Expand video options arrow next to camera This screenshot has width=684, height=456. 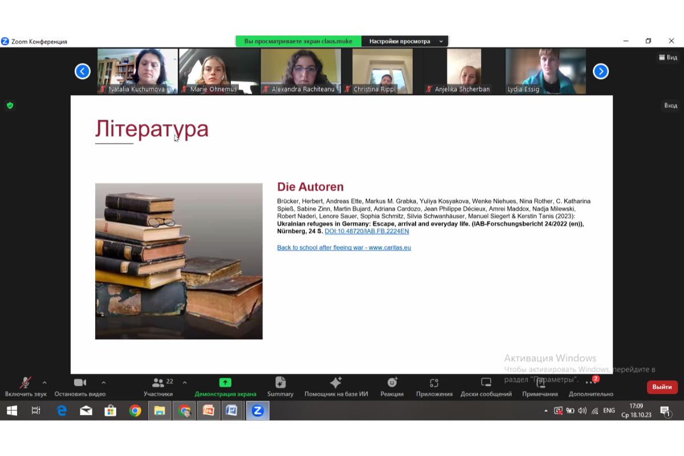pos(103,382)
